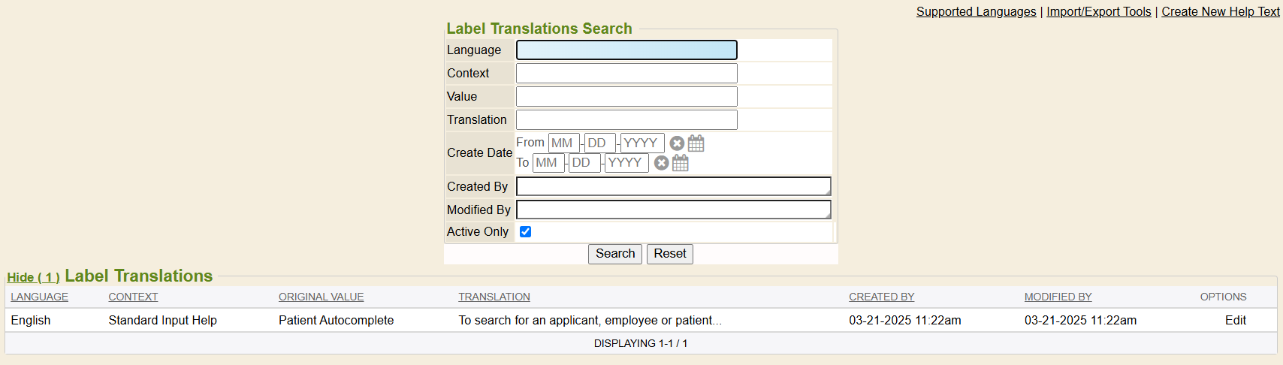1283x365 pixels.
Task: Sort results by Original Value column
Action: click(321, 297)
